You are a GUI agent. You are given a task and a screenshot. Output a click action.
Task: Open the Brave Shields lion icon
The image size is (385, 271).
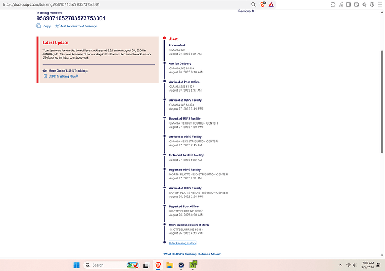pyautogui.click(x=262, y=4)
